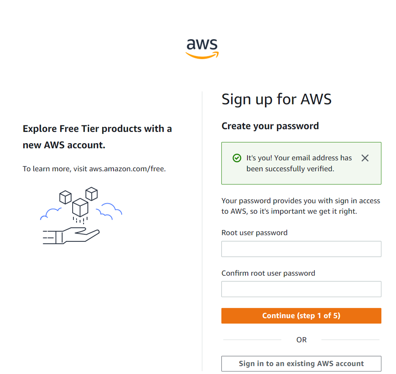Click the green checkmark success icon
The height and width of the screenshot is (374, 396).
click(236, 158)
